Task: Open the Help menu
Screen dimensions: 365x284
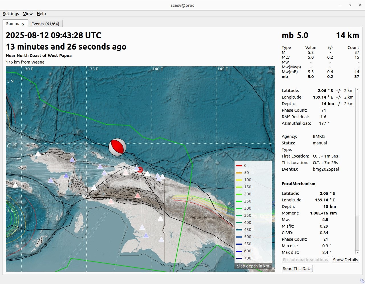Action: coord(41,14)
